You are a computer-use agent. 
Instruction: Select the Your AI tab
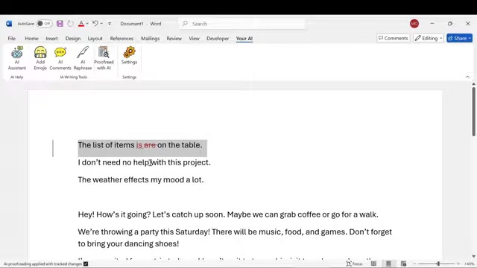tap(244, 39)
